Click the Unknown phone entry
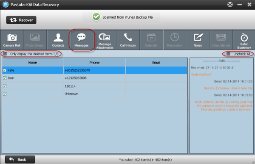This screenshot has width=255, height=164. pyautogui.click(x=71, y=94)
